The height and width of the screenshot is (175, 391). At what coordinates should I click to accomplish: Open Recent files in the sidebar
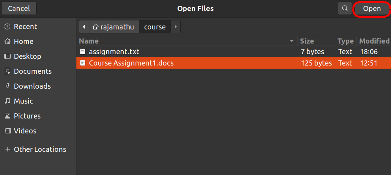25,27
